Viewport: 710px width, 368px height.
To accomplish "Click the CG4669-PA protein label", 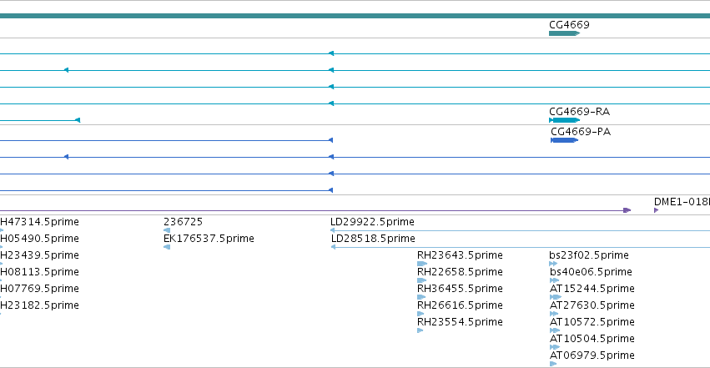I will pos(581,132).
